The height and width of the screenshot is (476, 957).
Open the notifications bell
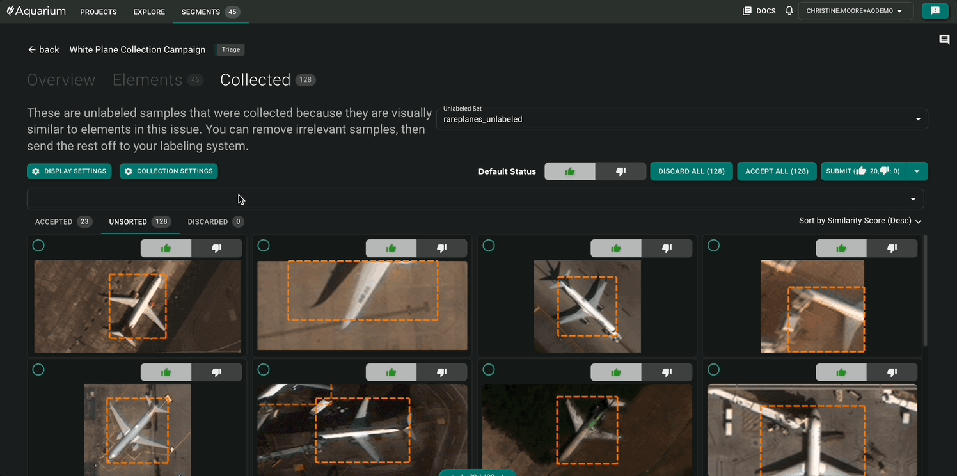(x=789, y=11)
